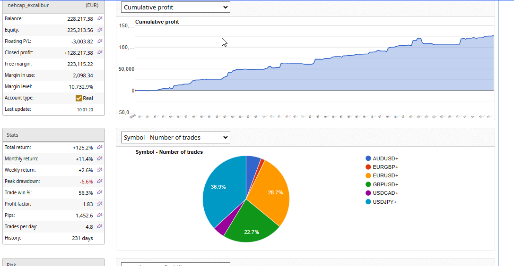Click the Stats panel header
The image size is (514, 266).
click(x=53, y=135)
